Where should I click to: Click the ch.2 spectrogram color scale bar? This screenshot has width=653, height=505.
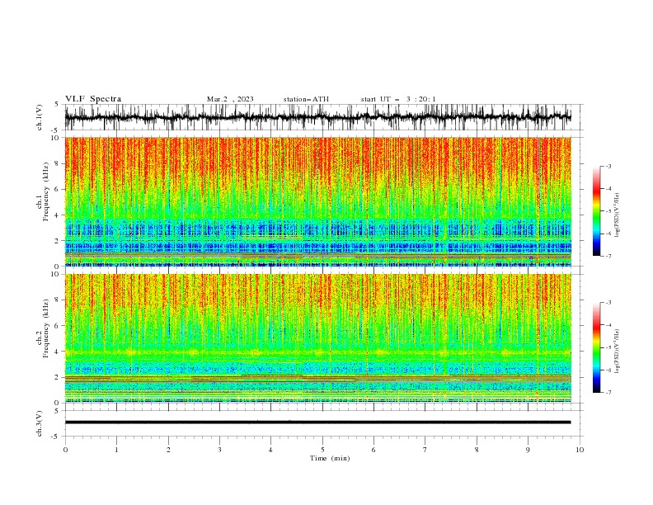point(596,347)
